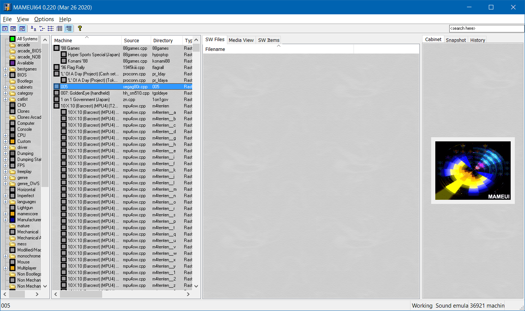Sort list by Source column header
This screenshot has height=311, width=525.
[136, 40]
